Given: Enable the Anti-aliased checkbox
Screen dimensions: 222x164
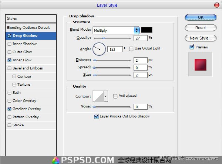Looking at the screenshot, I should (115, 96).
